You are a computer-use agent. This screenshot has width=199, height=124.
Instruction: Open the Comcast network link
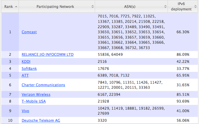click(29, 32)
